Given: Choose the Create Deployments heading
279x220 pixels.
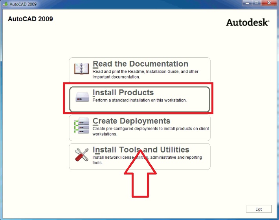Looking at the screenshot, I should [131, 121].
